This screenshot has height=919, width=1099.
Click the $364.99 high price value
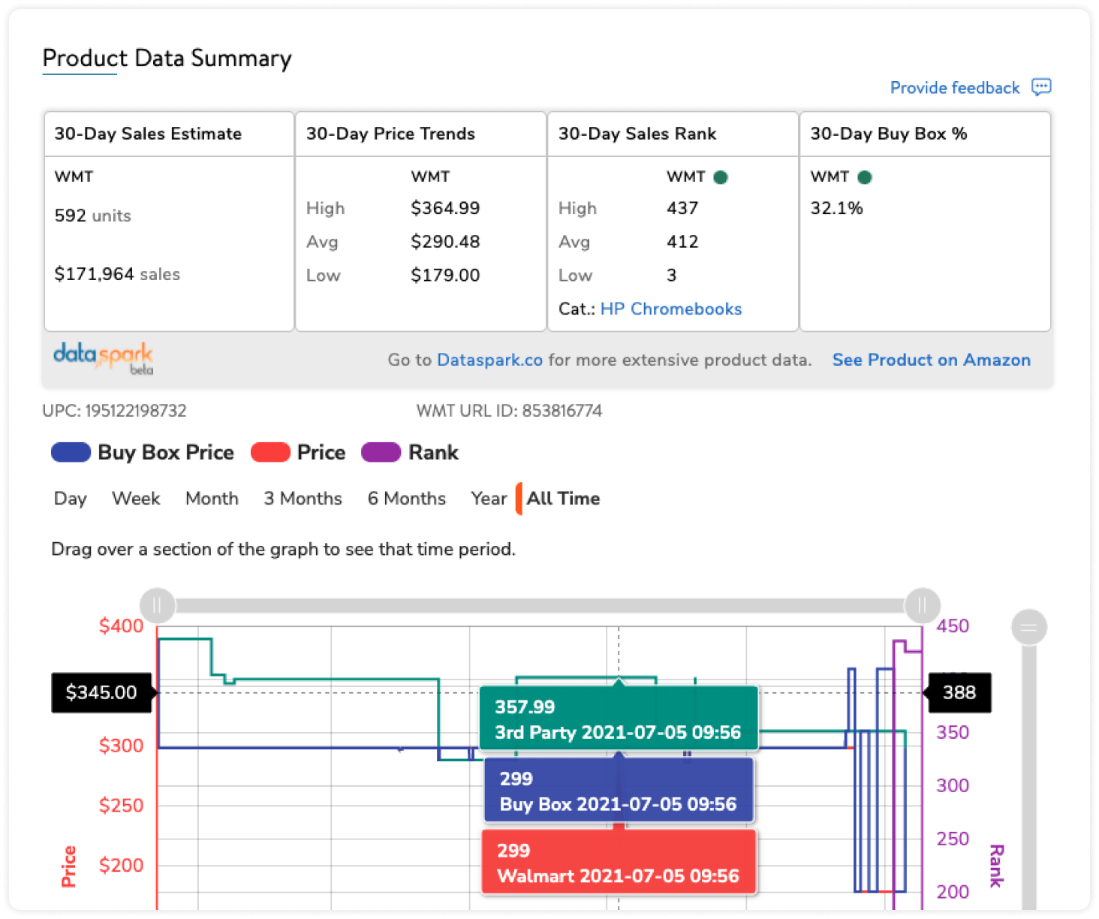[x=445, y=208]
